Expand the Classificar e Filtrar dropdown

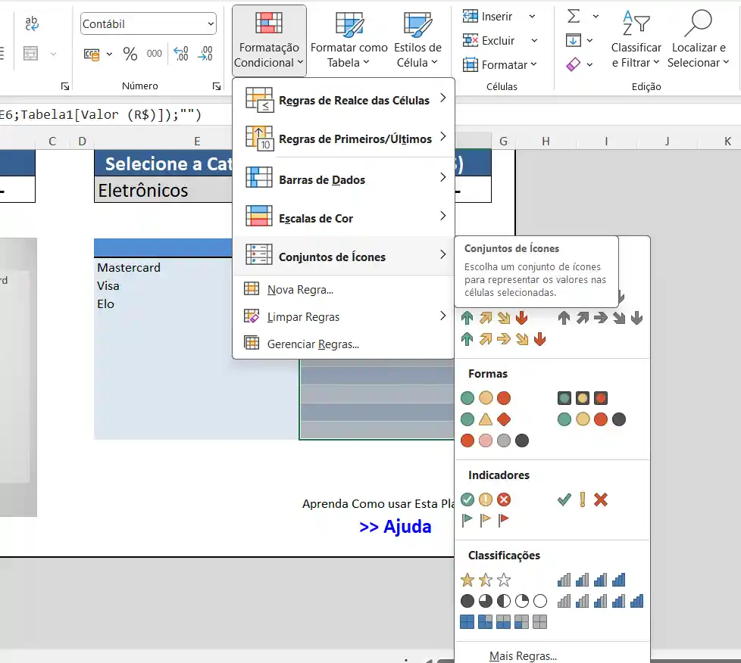tap(636, 55)
